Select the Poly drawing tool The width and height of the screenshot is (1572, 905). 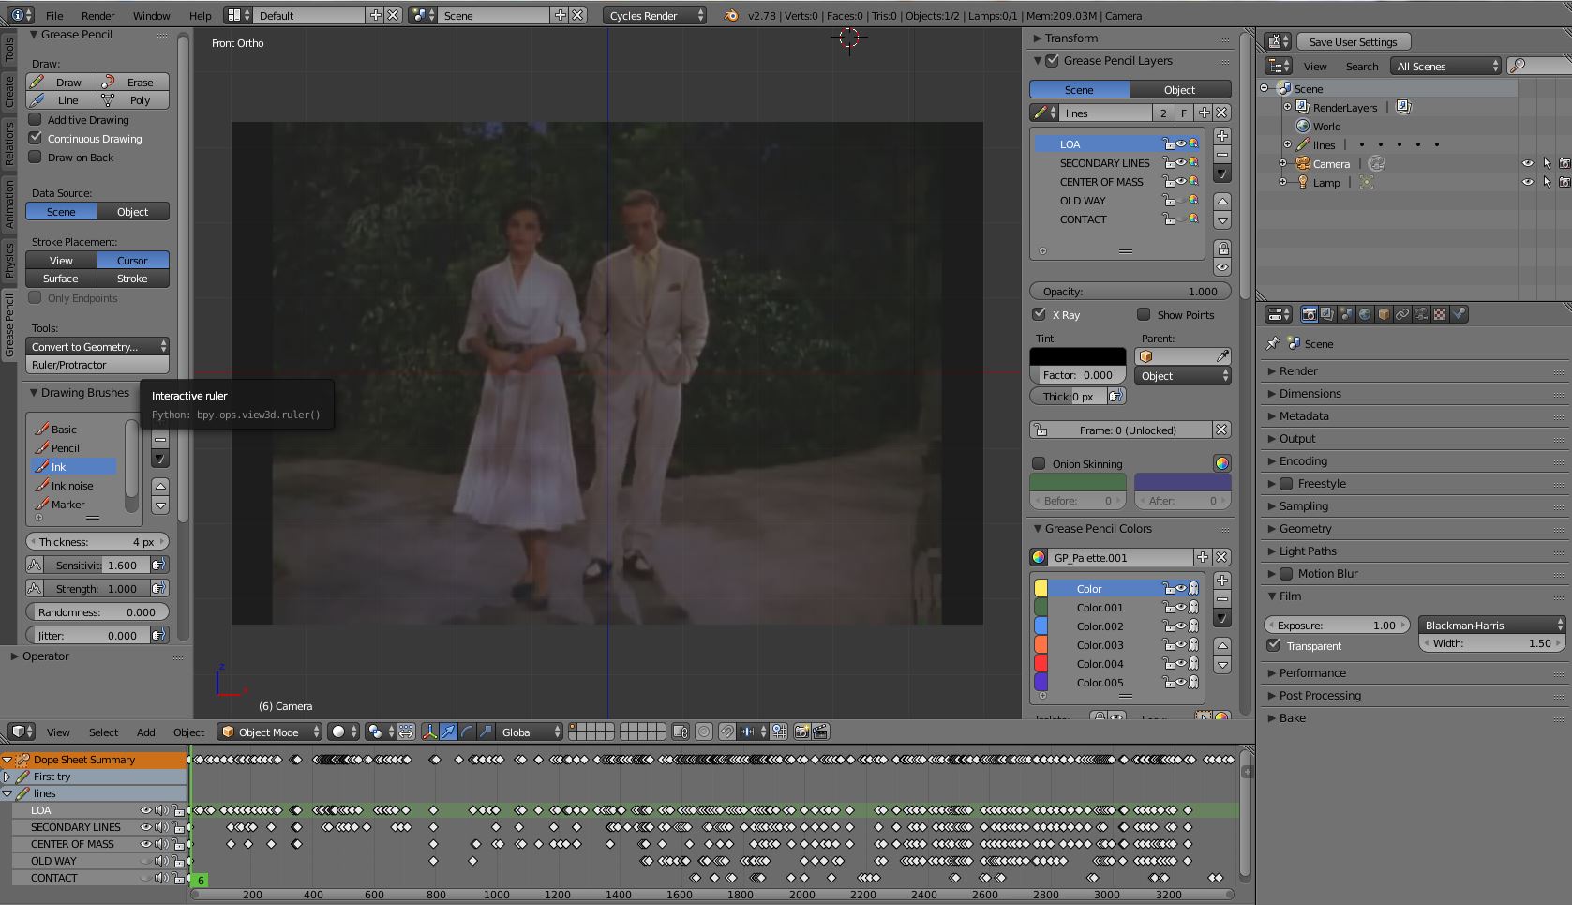click(133, 100)
